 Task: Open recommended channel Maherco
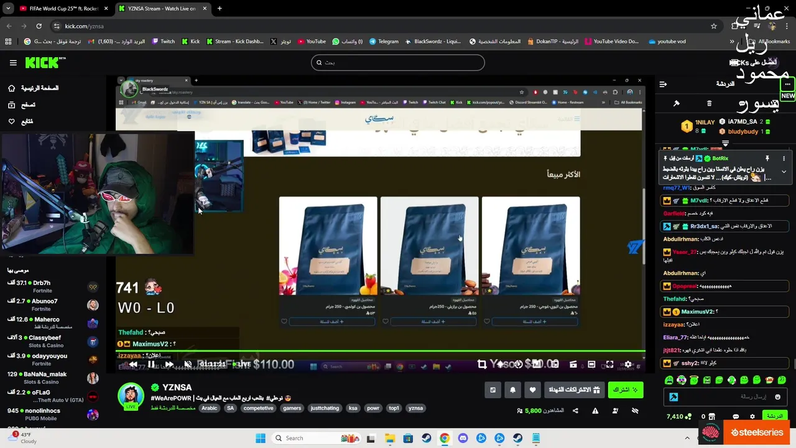click(x=53, y=323)
